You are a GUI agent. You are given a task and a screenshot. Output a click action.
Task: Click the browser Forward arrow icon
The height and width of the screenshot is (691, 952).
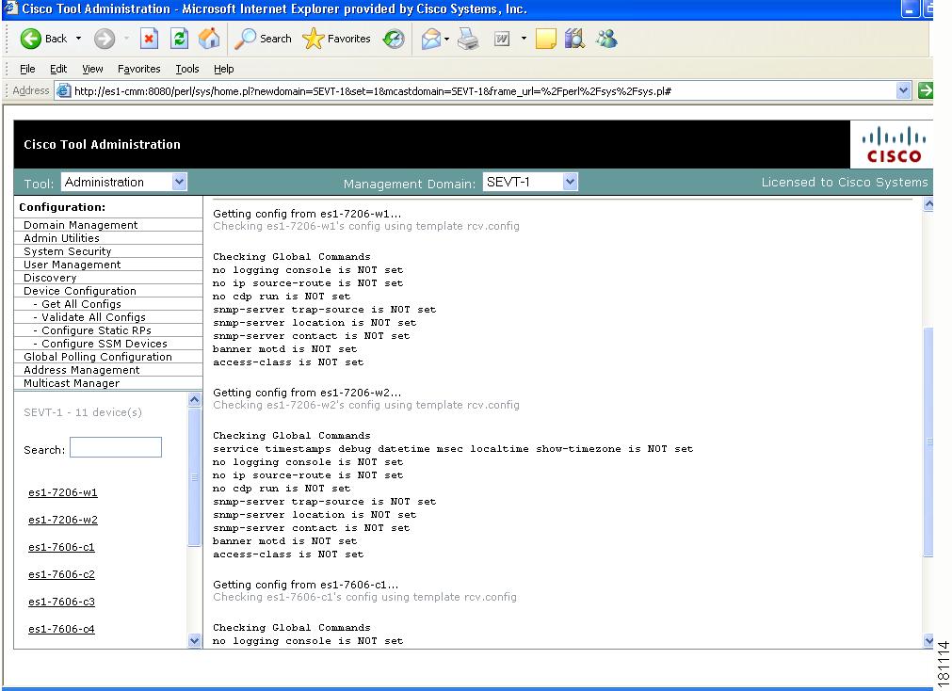(x=105, y=39)
